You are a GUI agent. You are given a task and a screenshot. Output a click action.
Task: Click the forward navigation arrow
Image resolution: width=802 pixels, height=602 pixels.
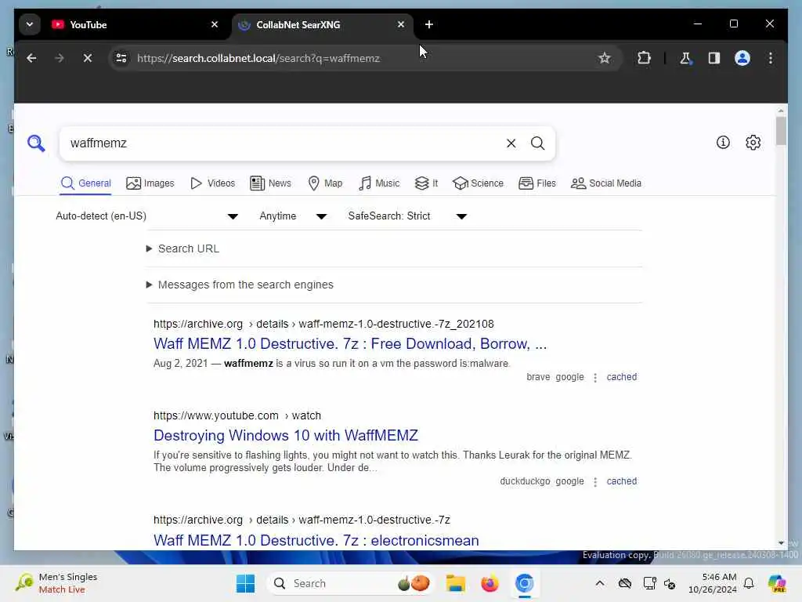[60, 58]
